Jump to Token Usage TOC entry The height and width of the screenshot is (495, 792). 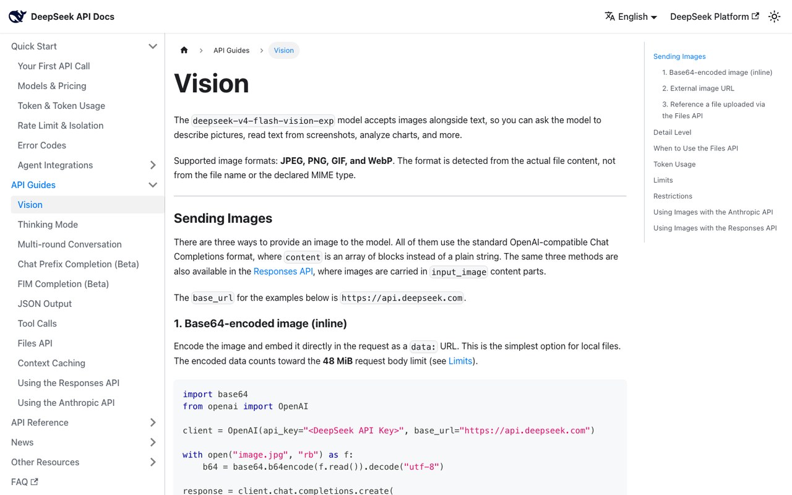click(674, 165)
